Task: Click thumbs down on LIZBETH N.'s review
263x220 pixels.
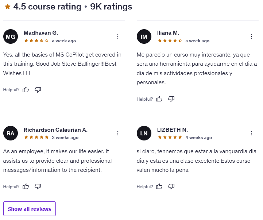Action: tap(171, 186)
